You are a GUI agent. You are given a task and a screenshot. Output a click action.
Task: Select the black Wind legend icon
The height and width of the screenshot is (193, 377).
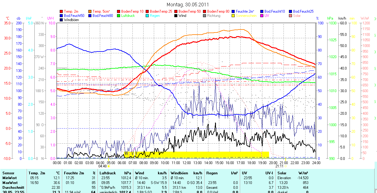point(176,16)
